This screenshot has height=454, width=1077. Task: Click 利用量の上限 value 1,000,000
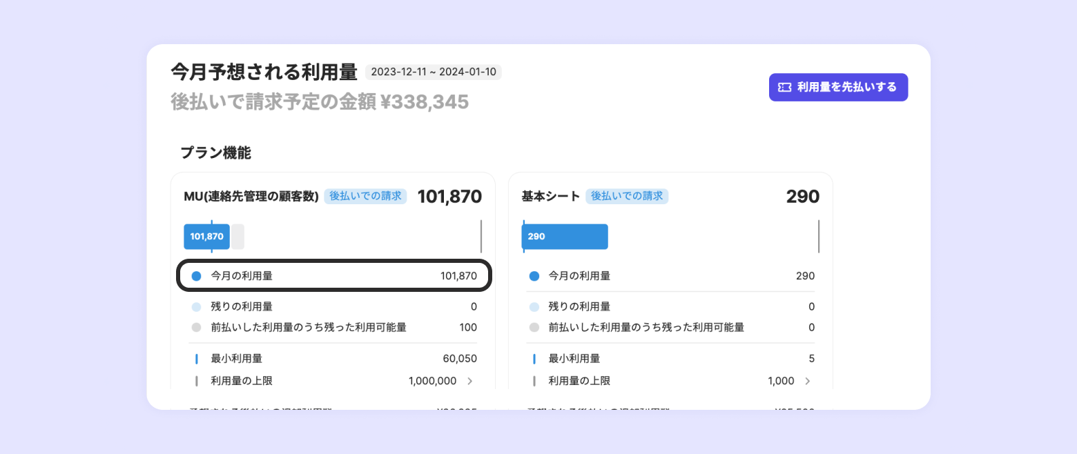coord(432,381)
